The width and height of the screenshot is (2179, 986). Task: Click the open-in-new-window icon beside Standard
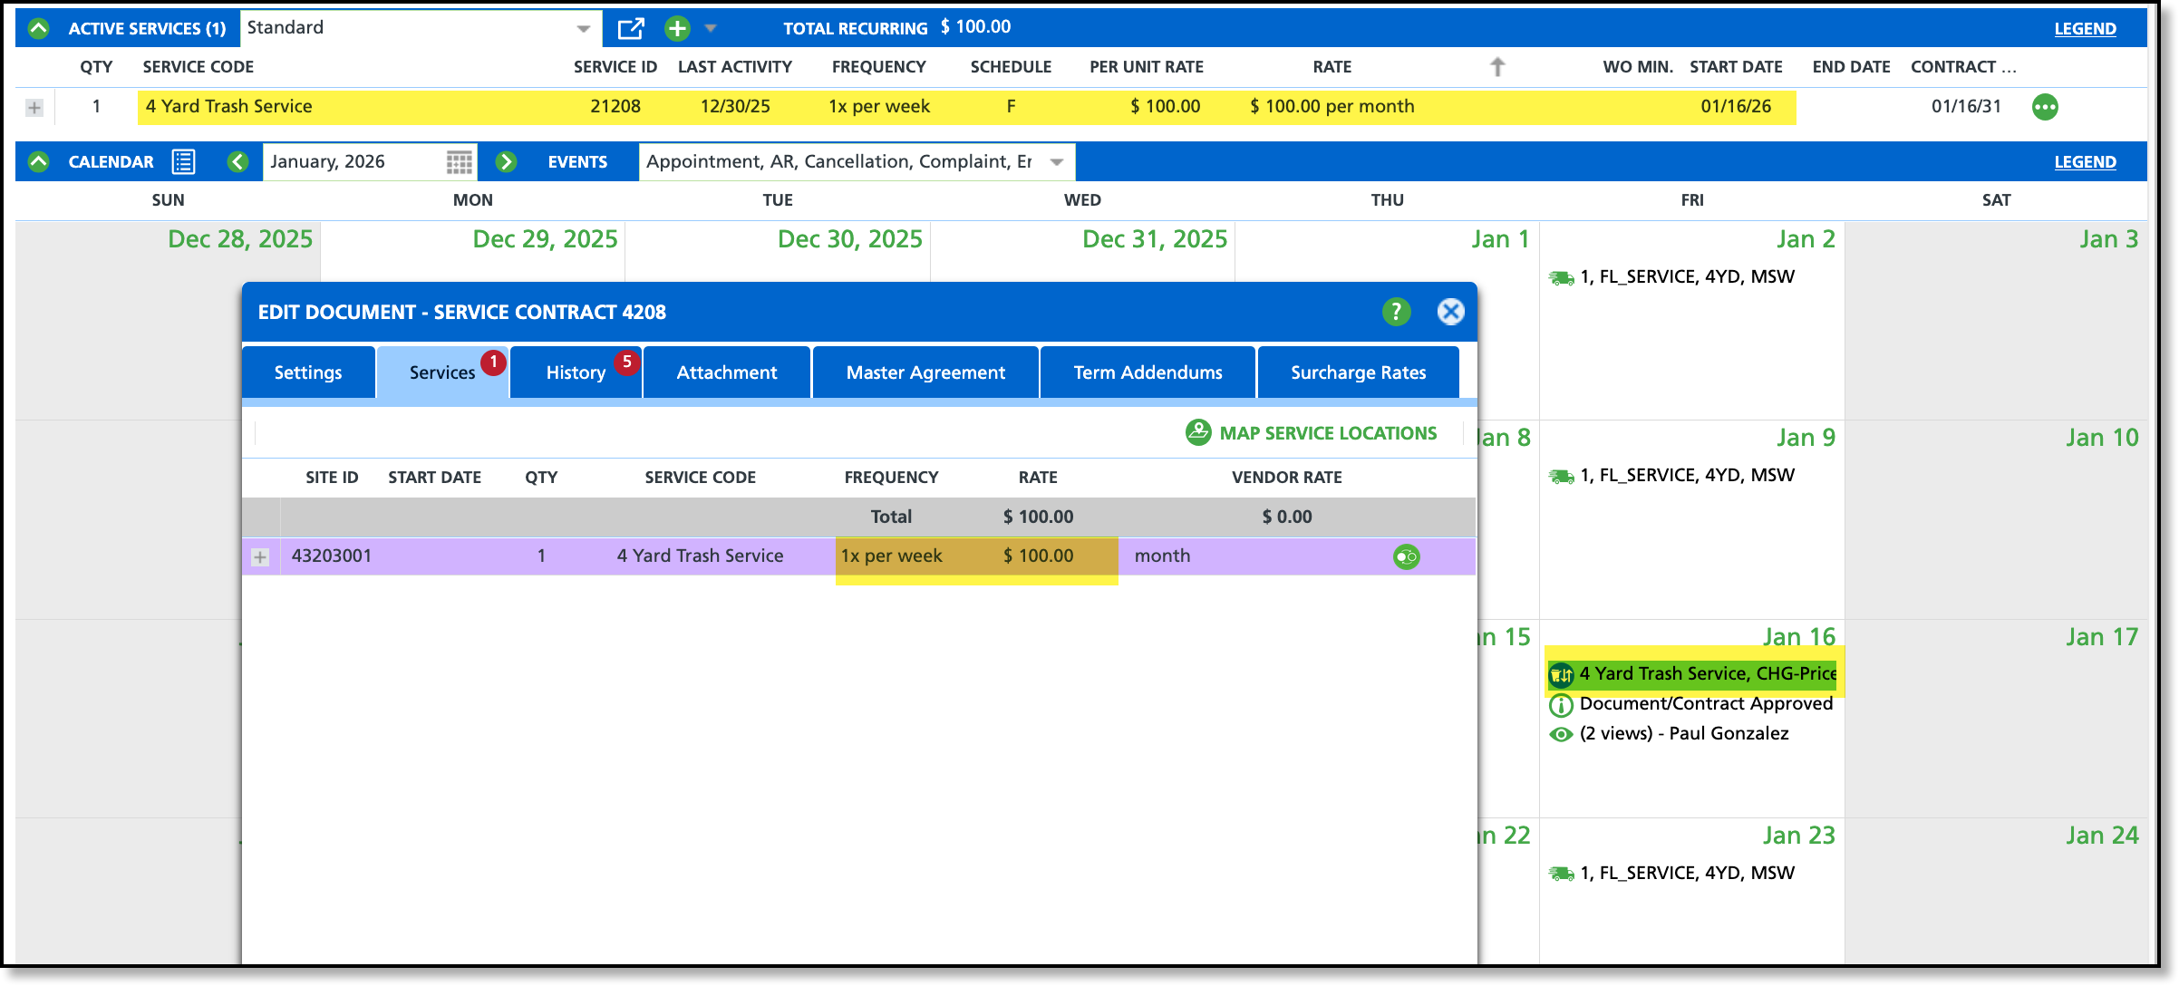[x=630, y=29]
